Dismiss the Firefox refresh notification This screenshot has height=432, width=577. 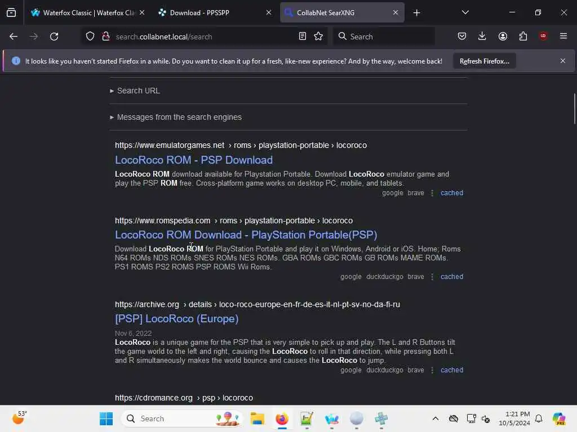click(563, 61)
